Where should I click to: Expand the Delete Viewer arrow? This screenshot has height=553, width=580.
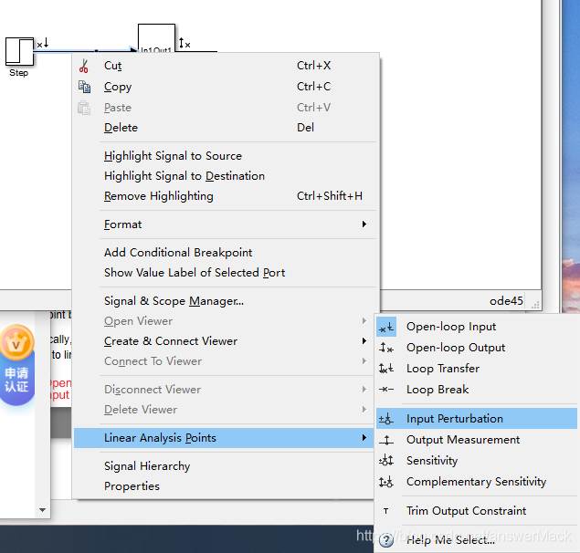(x=364, y=410)
